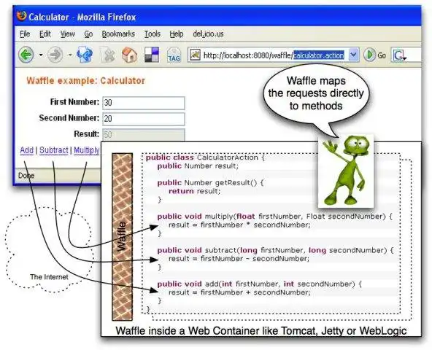
Task: Click the Result field showing 50
Action: click(144, 135)
